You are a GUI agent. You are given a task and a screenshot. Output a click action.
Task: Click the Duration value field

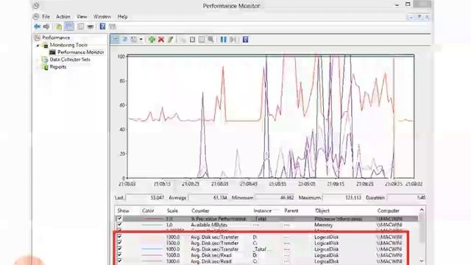point(406,198)
